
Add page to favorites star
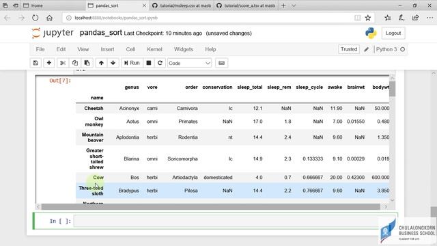(368, 18)
